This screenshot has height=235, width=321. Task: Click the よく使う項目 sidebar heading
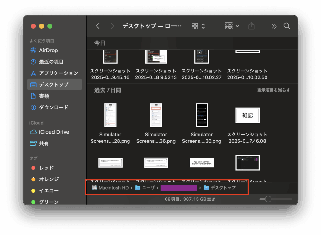pyautogui.click(x=42, y=41)
